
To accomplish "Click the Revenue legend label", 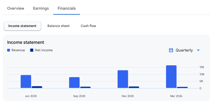I will coord(18,50).
